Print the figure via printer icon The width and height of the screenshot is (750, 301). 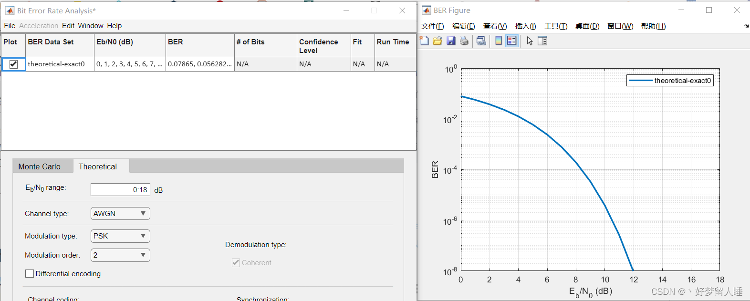click(x=464, y=41)
